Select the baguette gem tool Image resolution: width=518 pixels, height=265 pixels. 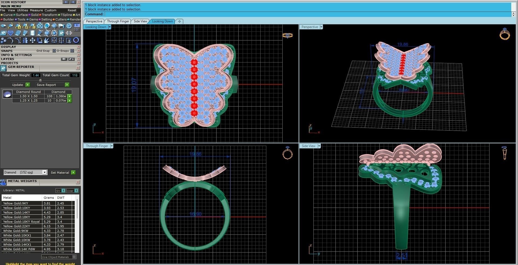click(18, 33)
